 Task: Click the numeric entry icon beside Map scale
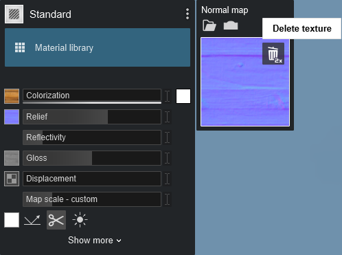(168, 199)
